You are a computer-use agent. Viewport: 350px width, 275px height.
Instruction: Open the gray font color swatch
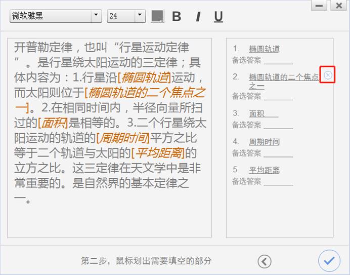click(158, 16)
